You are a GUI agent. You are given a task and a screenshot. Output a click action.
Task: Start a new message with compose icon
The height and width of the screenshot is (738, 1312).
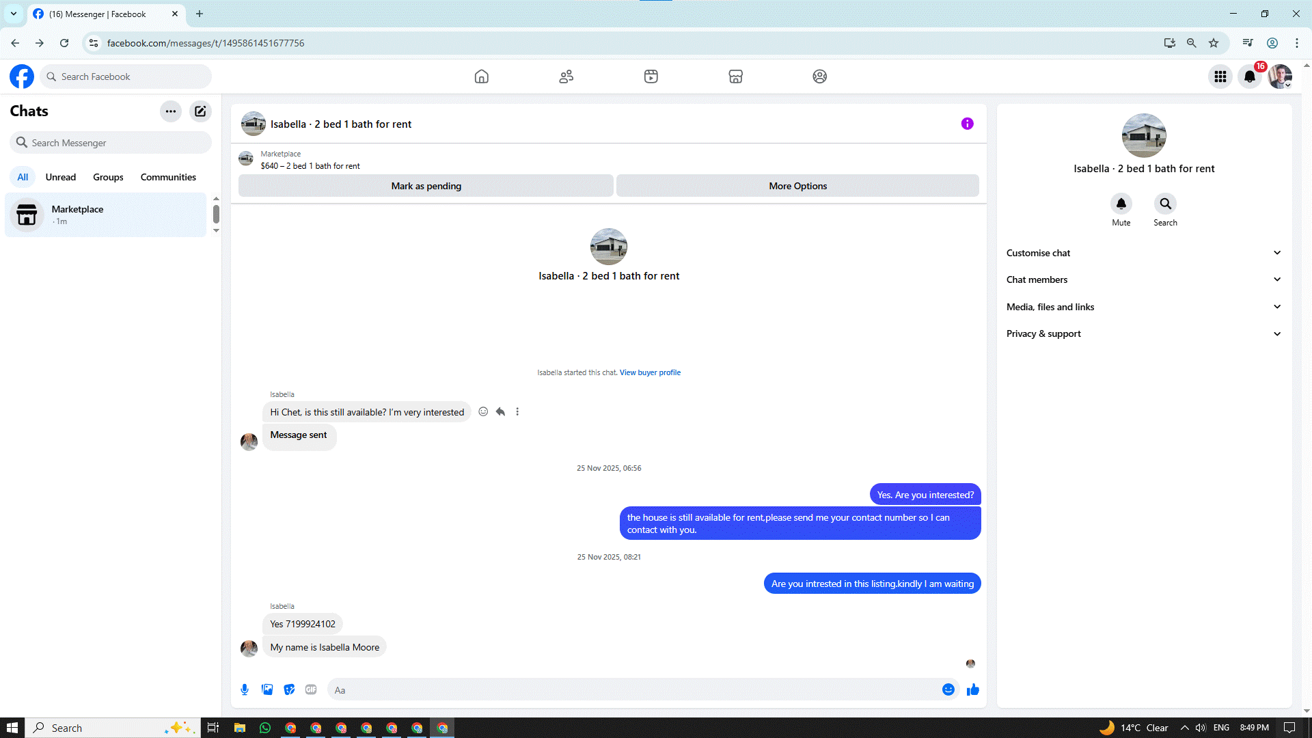pyautogui.click(x=200, y=111)
